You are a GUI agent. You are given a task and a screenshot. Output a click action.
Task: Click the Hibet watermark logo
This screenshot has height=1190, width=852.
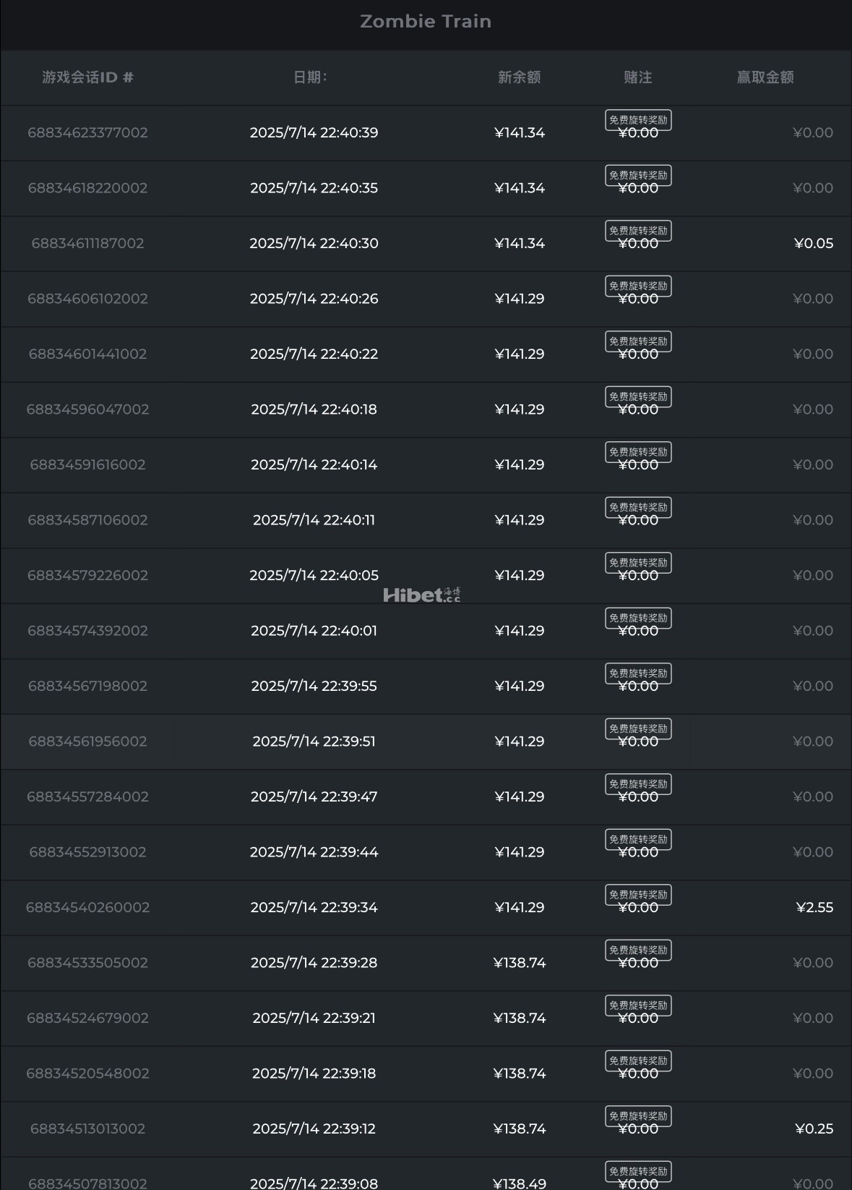click(421, 595)
